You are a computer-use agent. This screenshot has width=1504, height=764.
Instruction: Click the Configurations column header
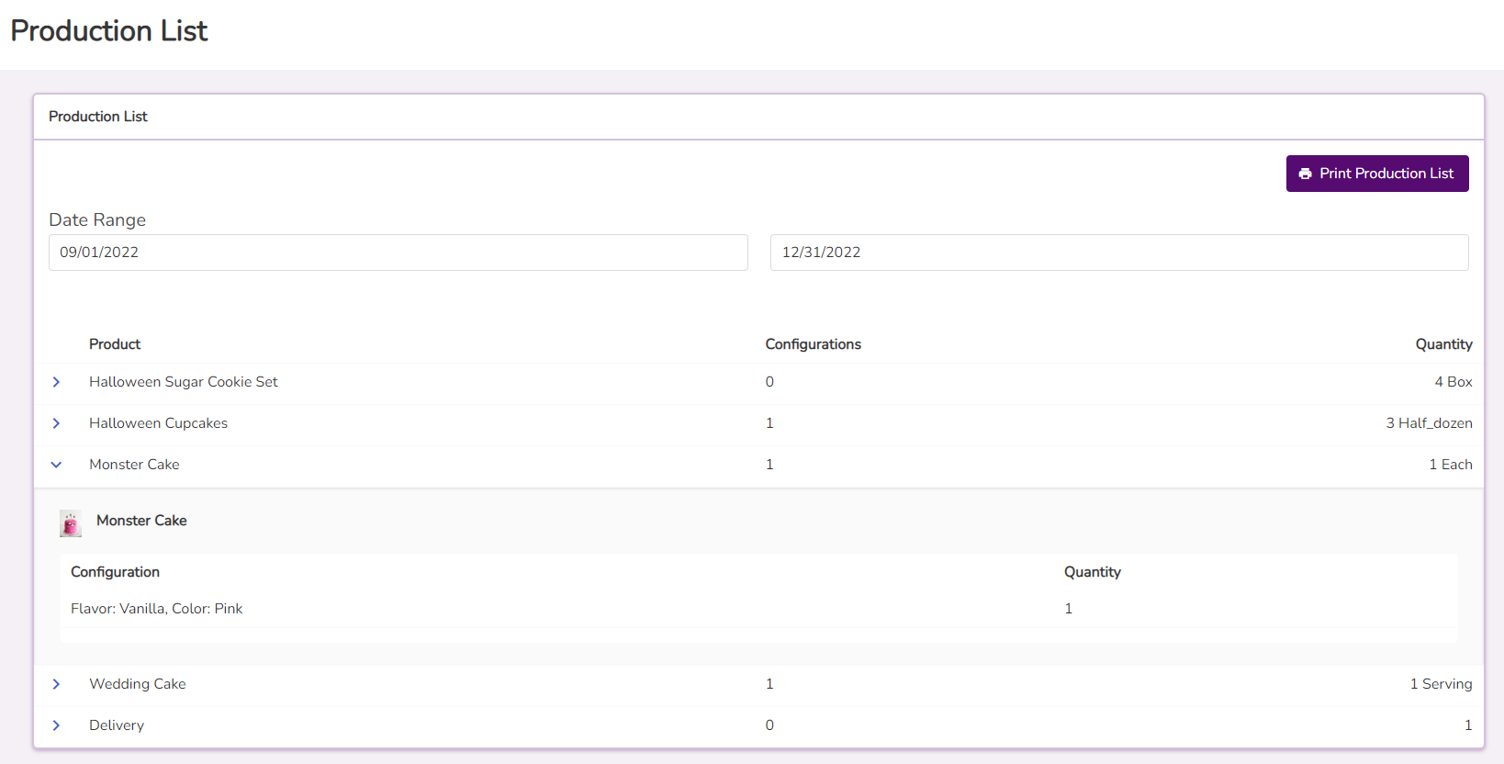[813, 344]
